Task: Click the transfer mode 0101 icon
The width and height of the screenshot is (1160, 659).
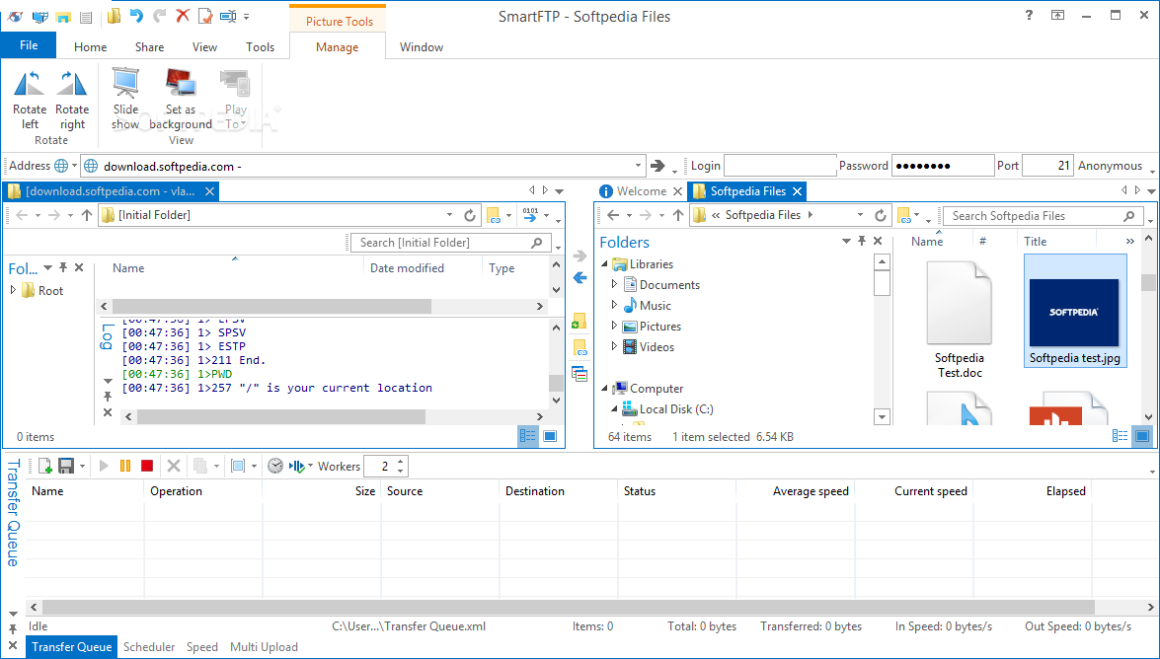Action: (x=530, y=214)
